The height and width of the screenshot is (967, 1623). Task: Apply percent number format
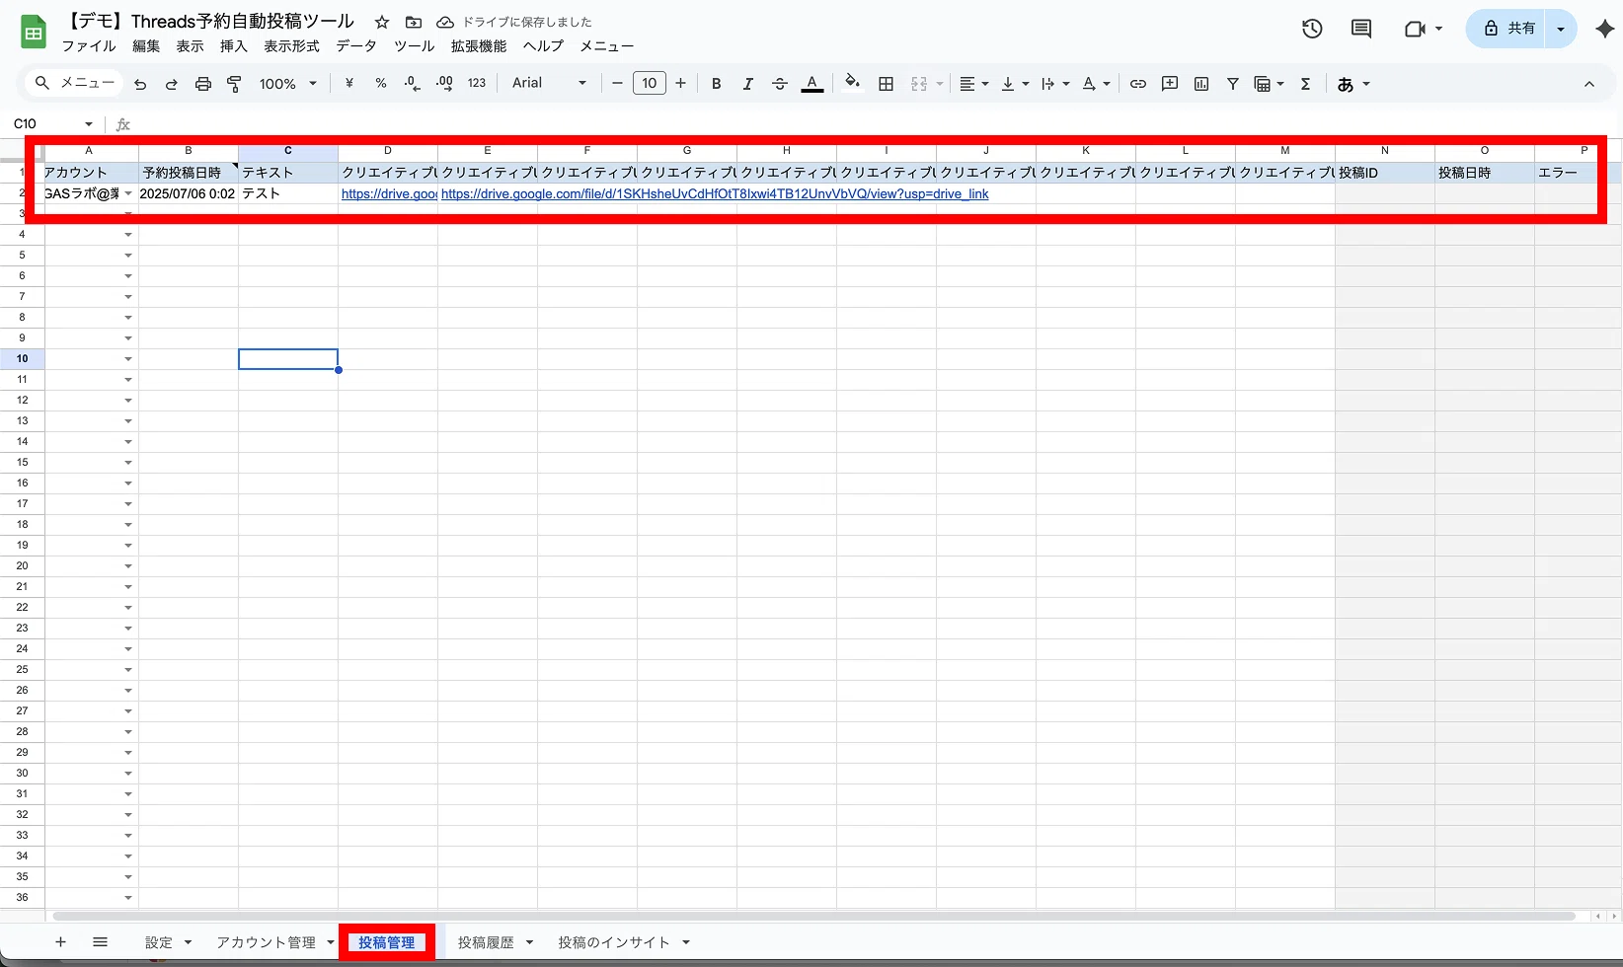coord(381,84)
